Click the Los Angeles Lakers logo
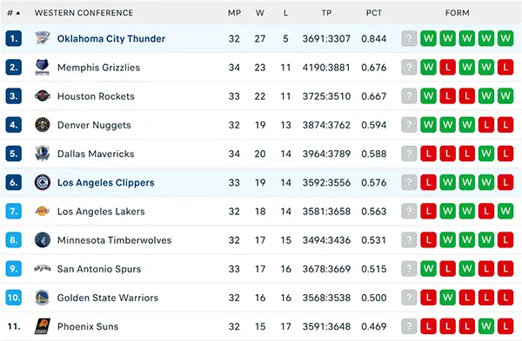This screenshot has height=341, width=522. pos(43,211)
